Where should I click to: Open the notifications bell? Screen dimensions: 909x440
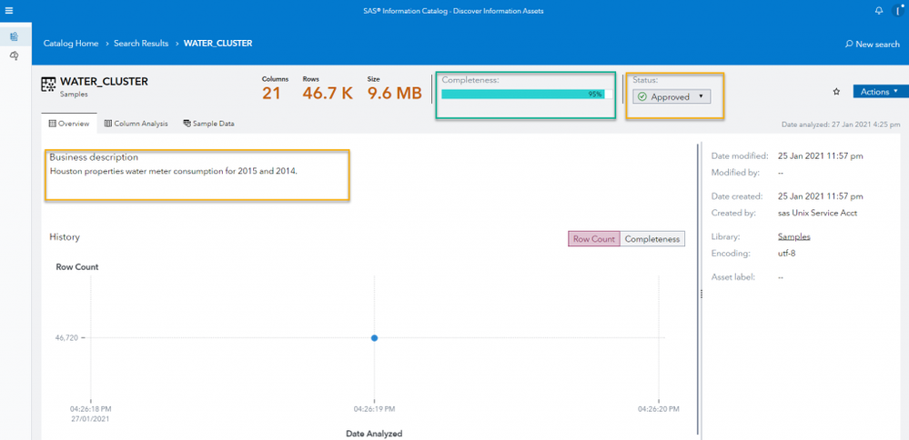point(878,11)
